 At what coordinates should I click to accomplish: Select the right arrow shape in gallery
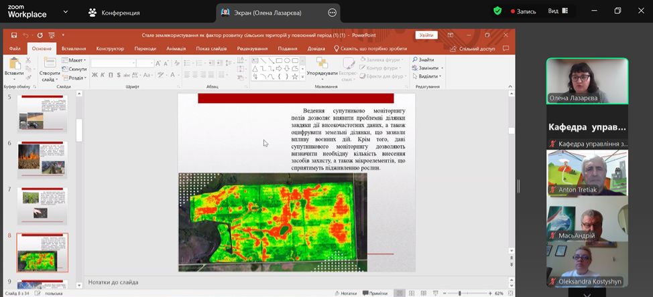[x=279, y=68]
